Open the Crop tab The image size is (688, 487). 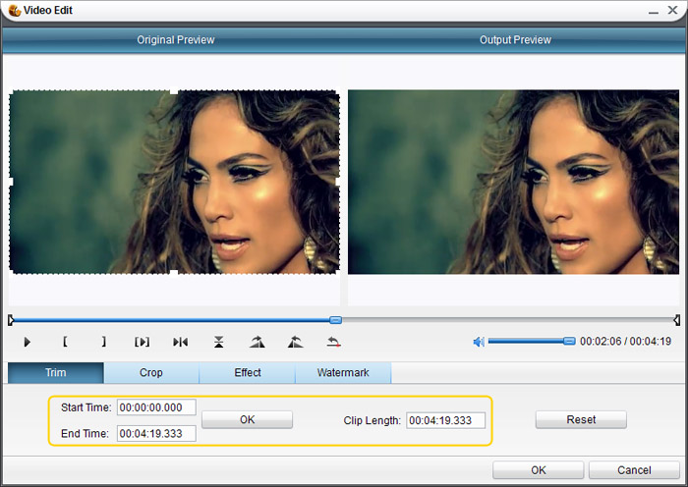click(151, 372)
